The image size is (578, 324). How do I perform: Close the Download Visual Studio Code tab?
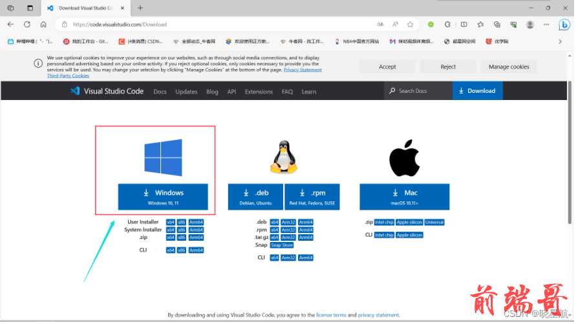[122, 8]
